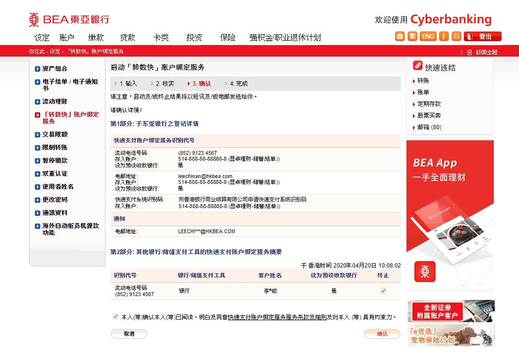Click the orange print page icon
The image size is (519, 358).
(x=457, y=36)
